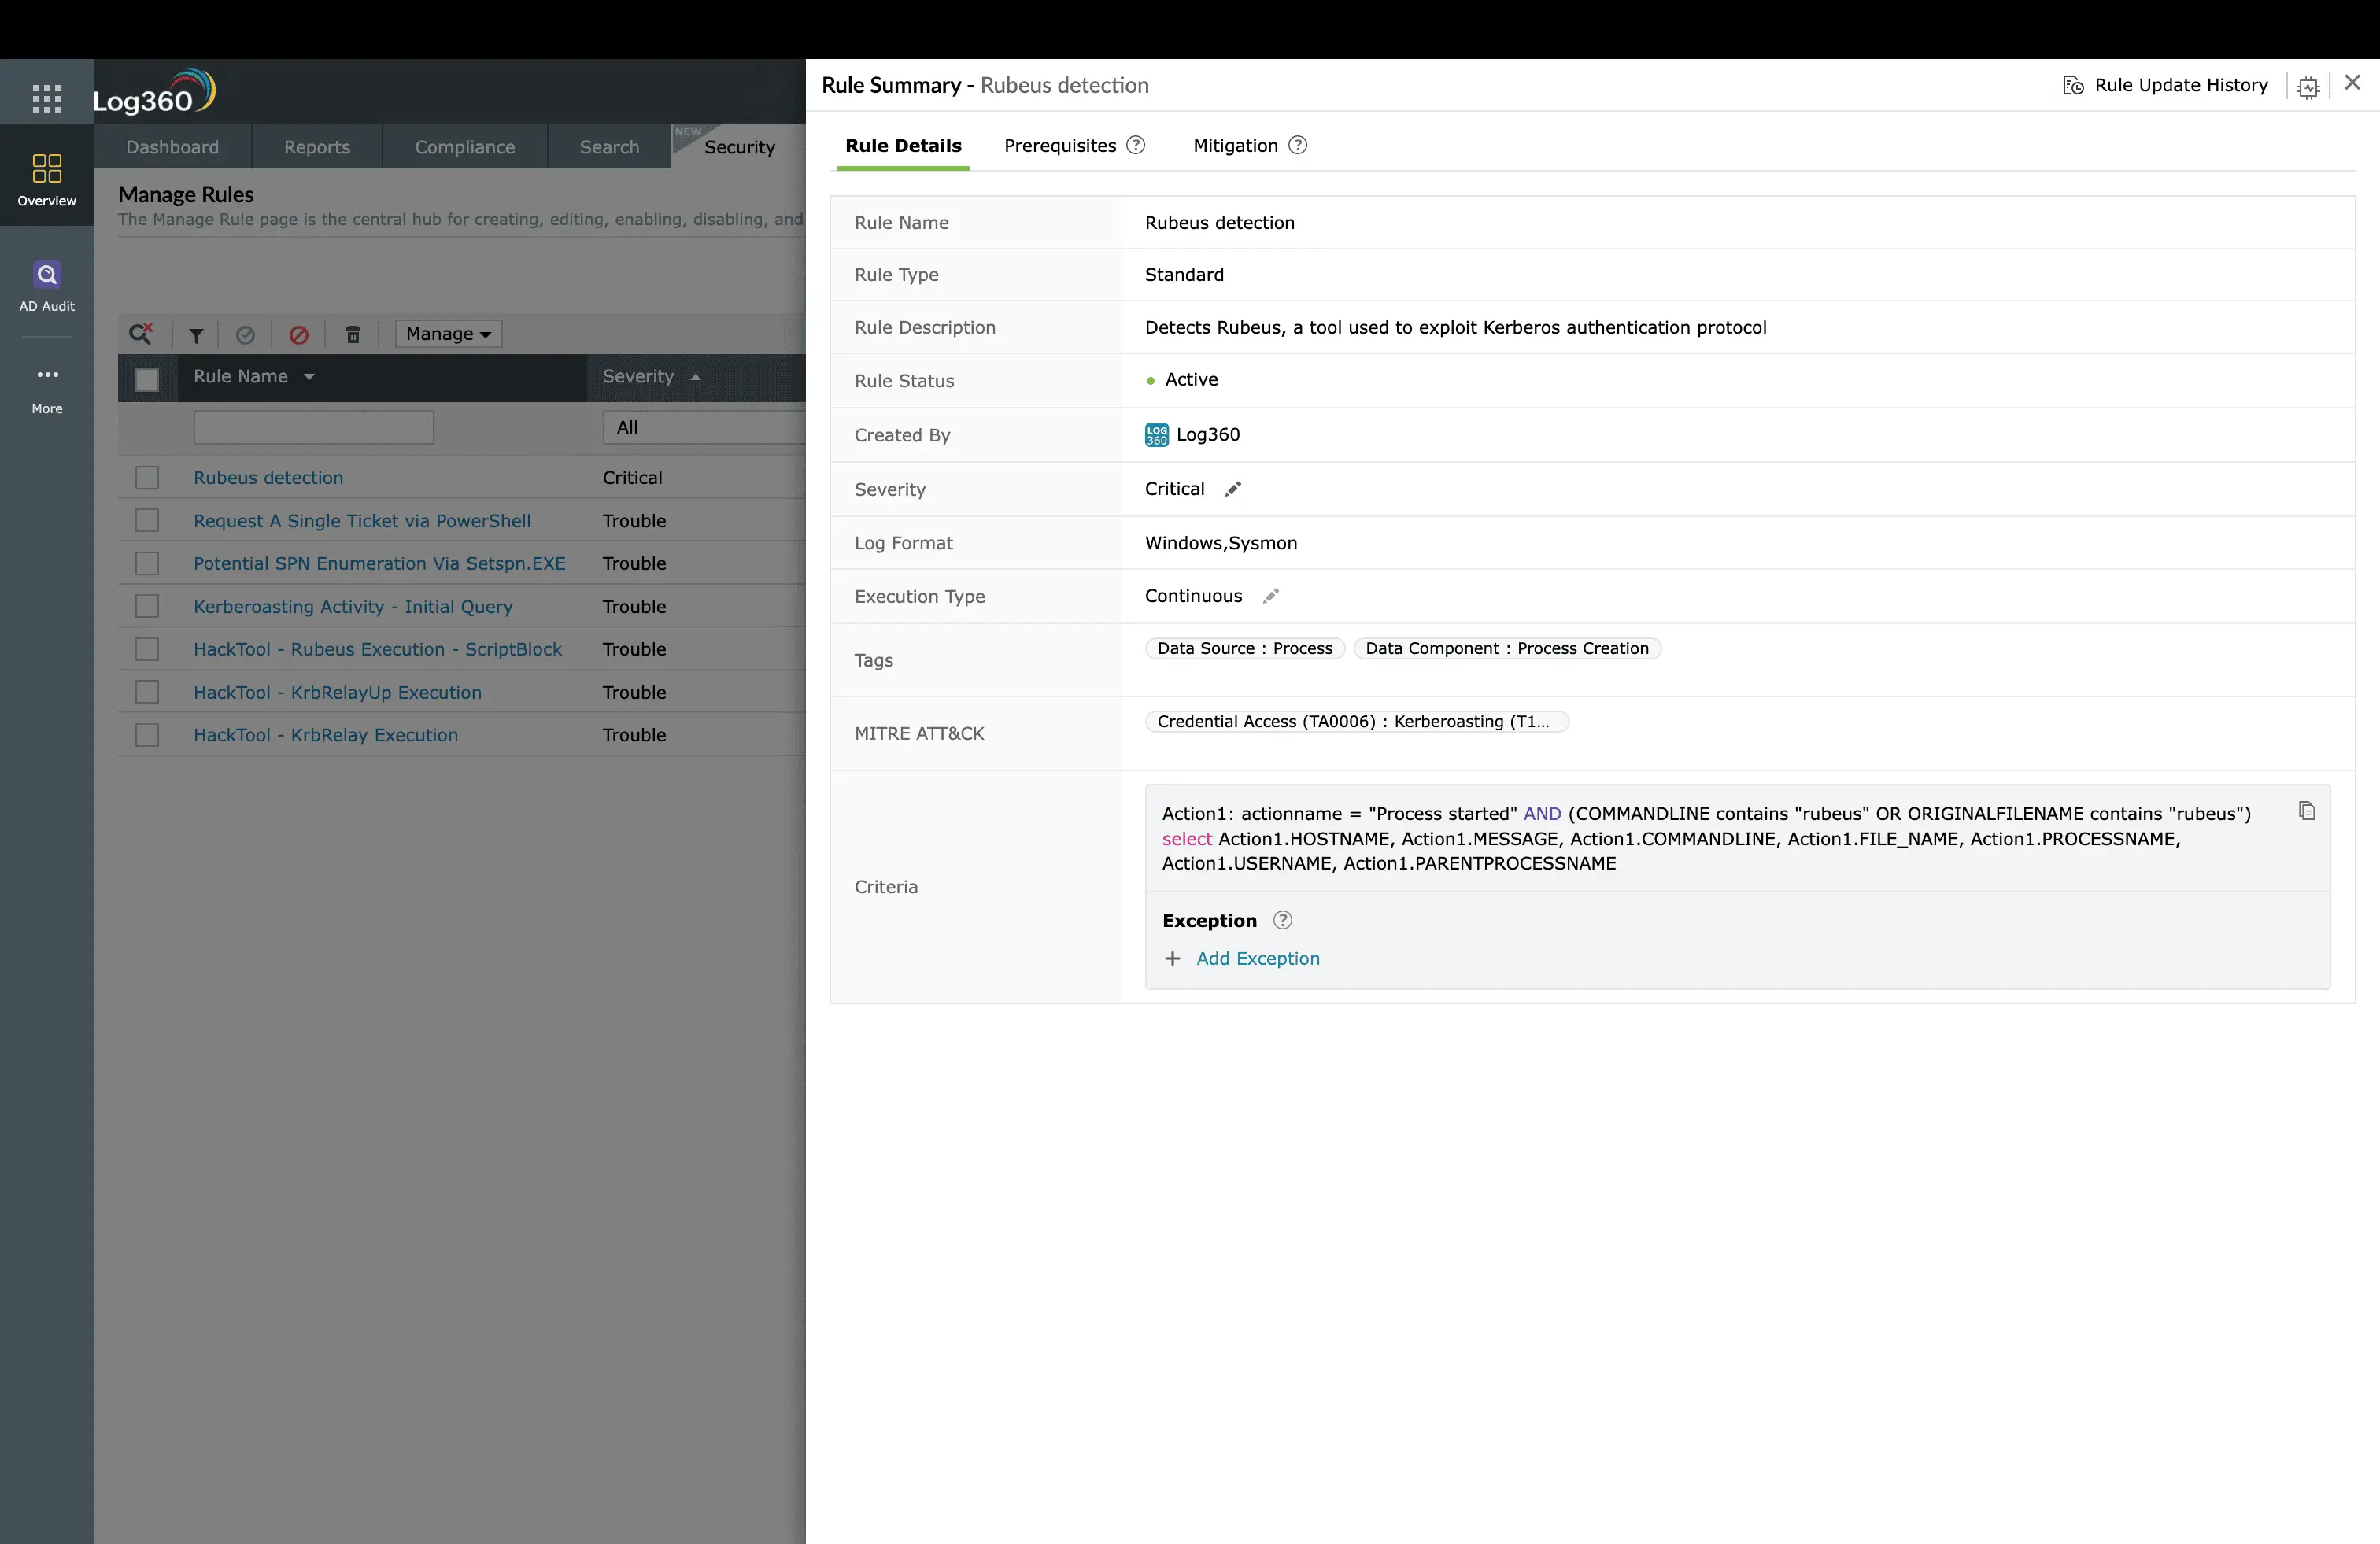Click the Manage Rules page heading
The width and height of the screenshot is (2380, 1544).
186,194
